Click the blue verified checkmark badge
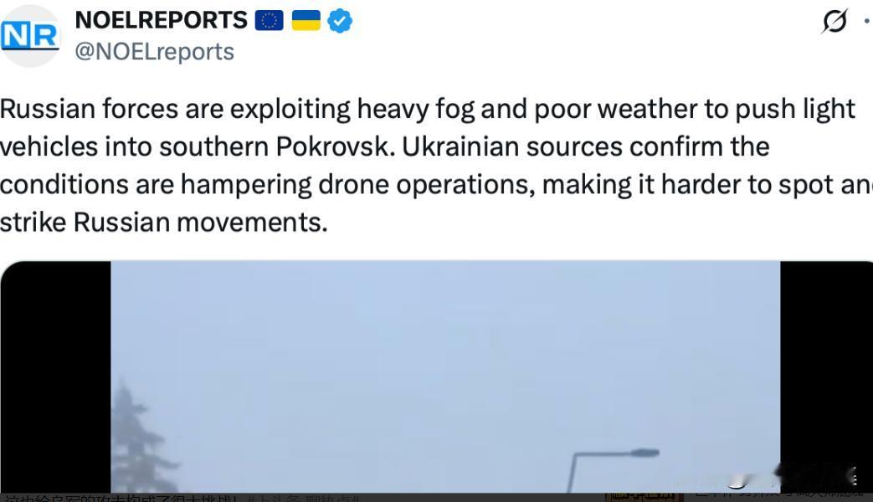The width and height of the screenshot is (873, 502). (x=340, y=21)
